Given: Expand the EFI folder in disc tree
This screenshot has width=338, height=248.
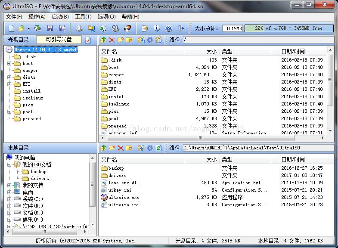Looking at the screenshot, I should 9,84.
